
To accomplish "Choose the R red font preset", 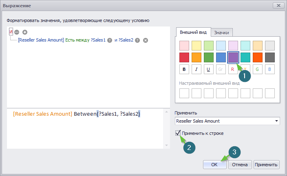I will (233, 69).
